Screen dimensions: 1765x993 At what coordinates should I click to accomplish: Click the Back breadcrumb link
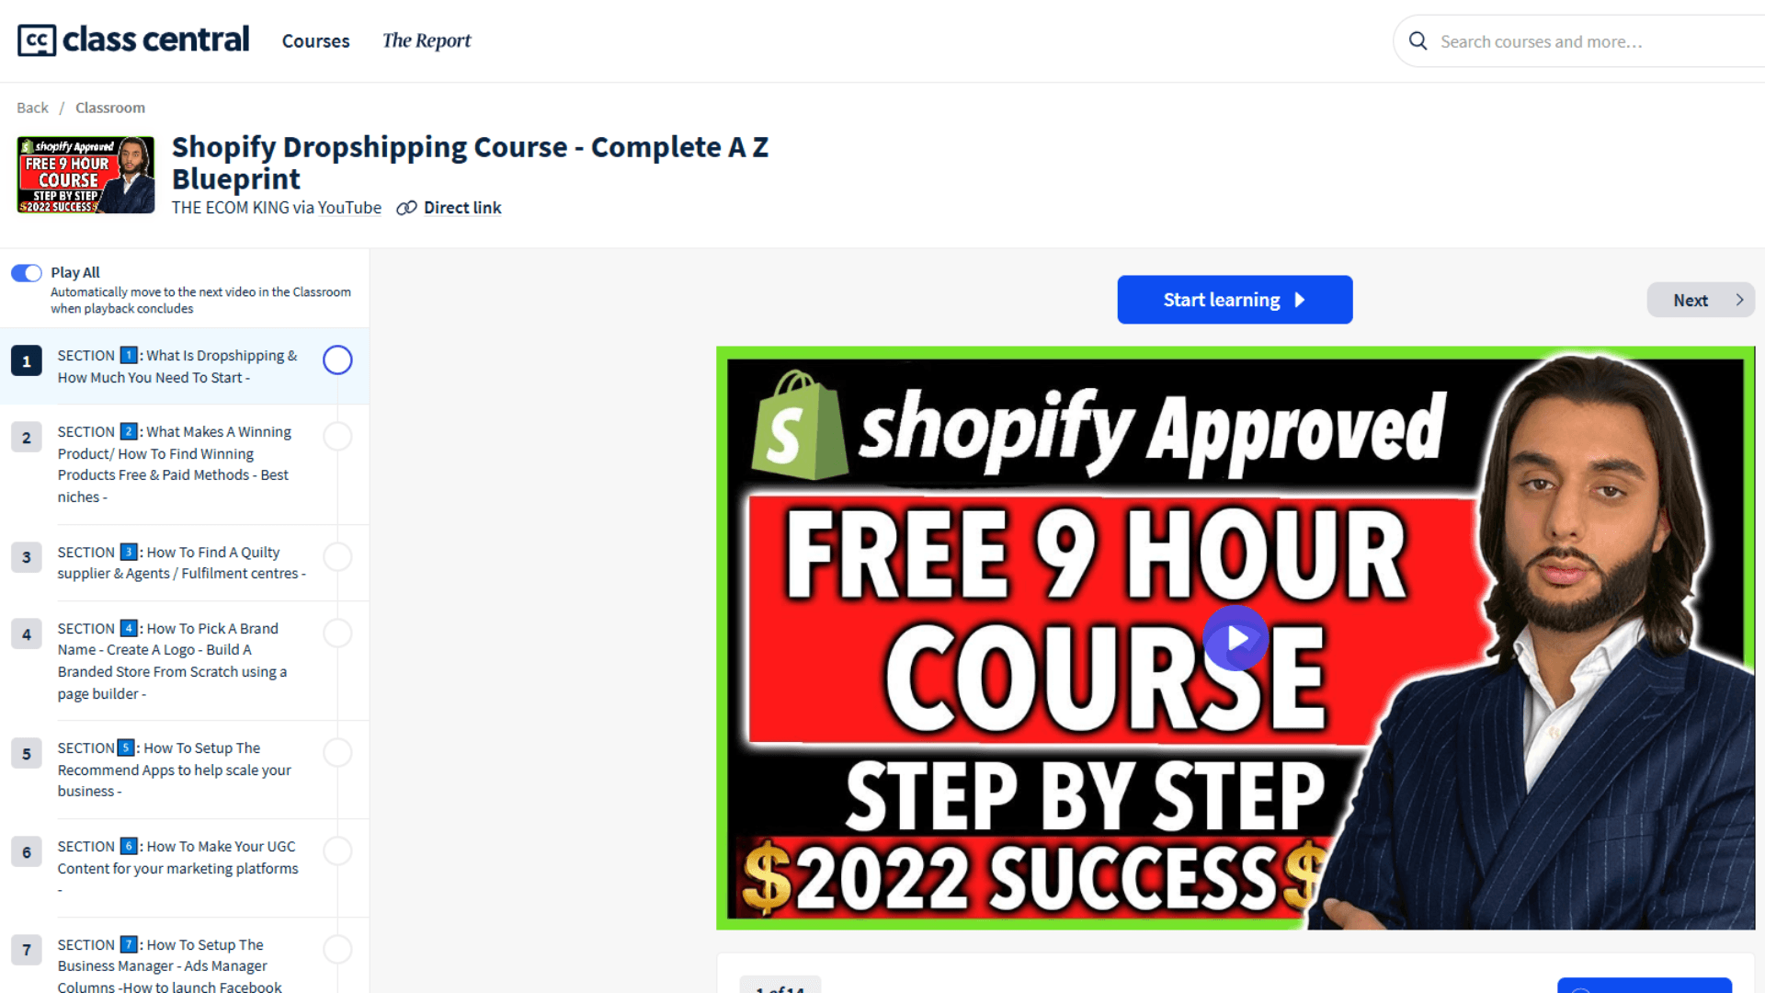click(x=32, y=108)
